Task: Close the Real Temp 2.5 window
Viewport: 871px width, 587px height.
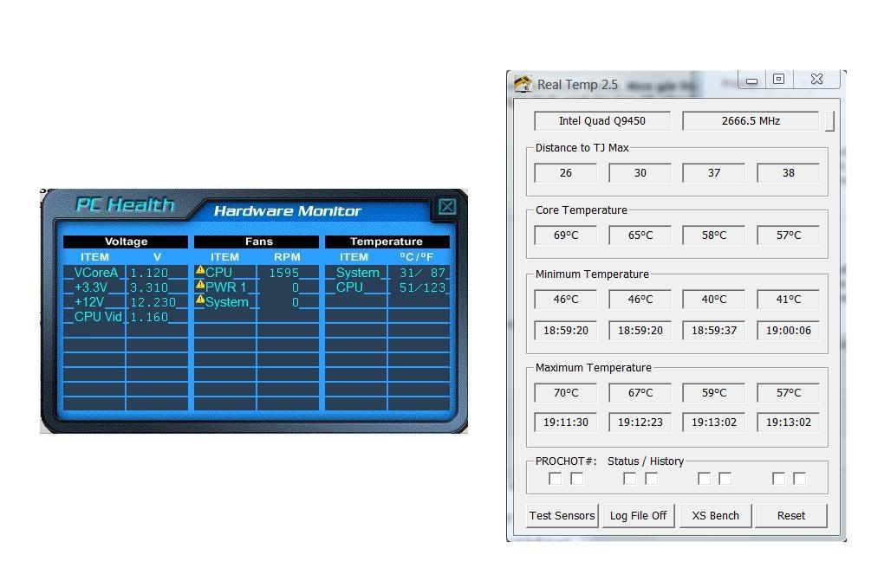Action: coord(816,80)
